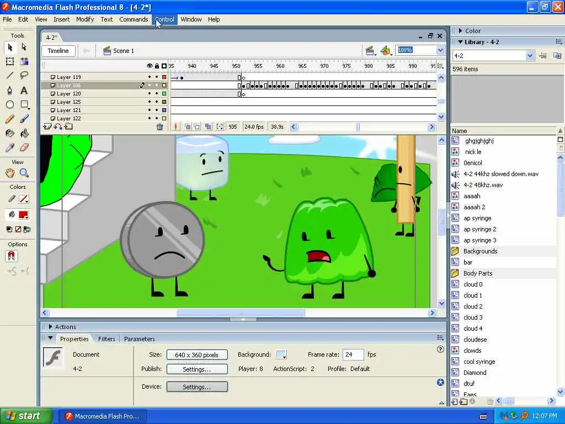
Task: Open the Insert menu
Action: (62, 19)
